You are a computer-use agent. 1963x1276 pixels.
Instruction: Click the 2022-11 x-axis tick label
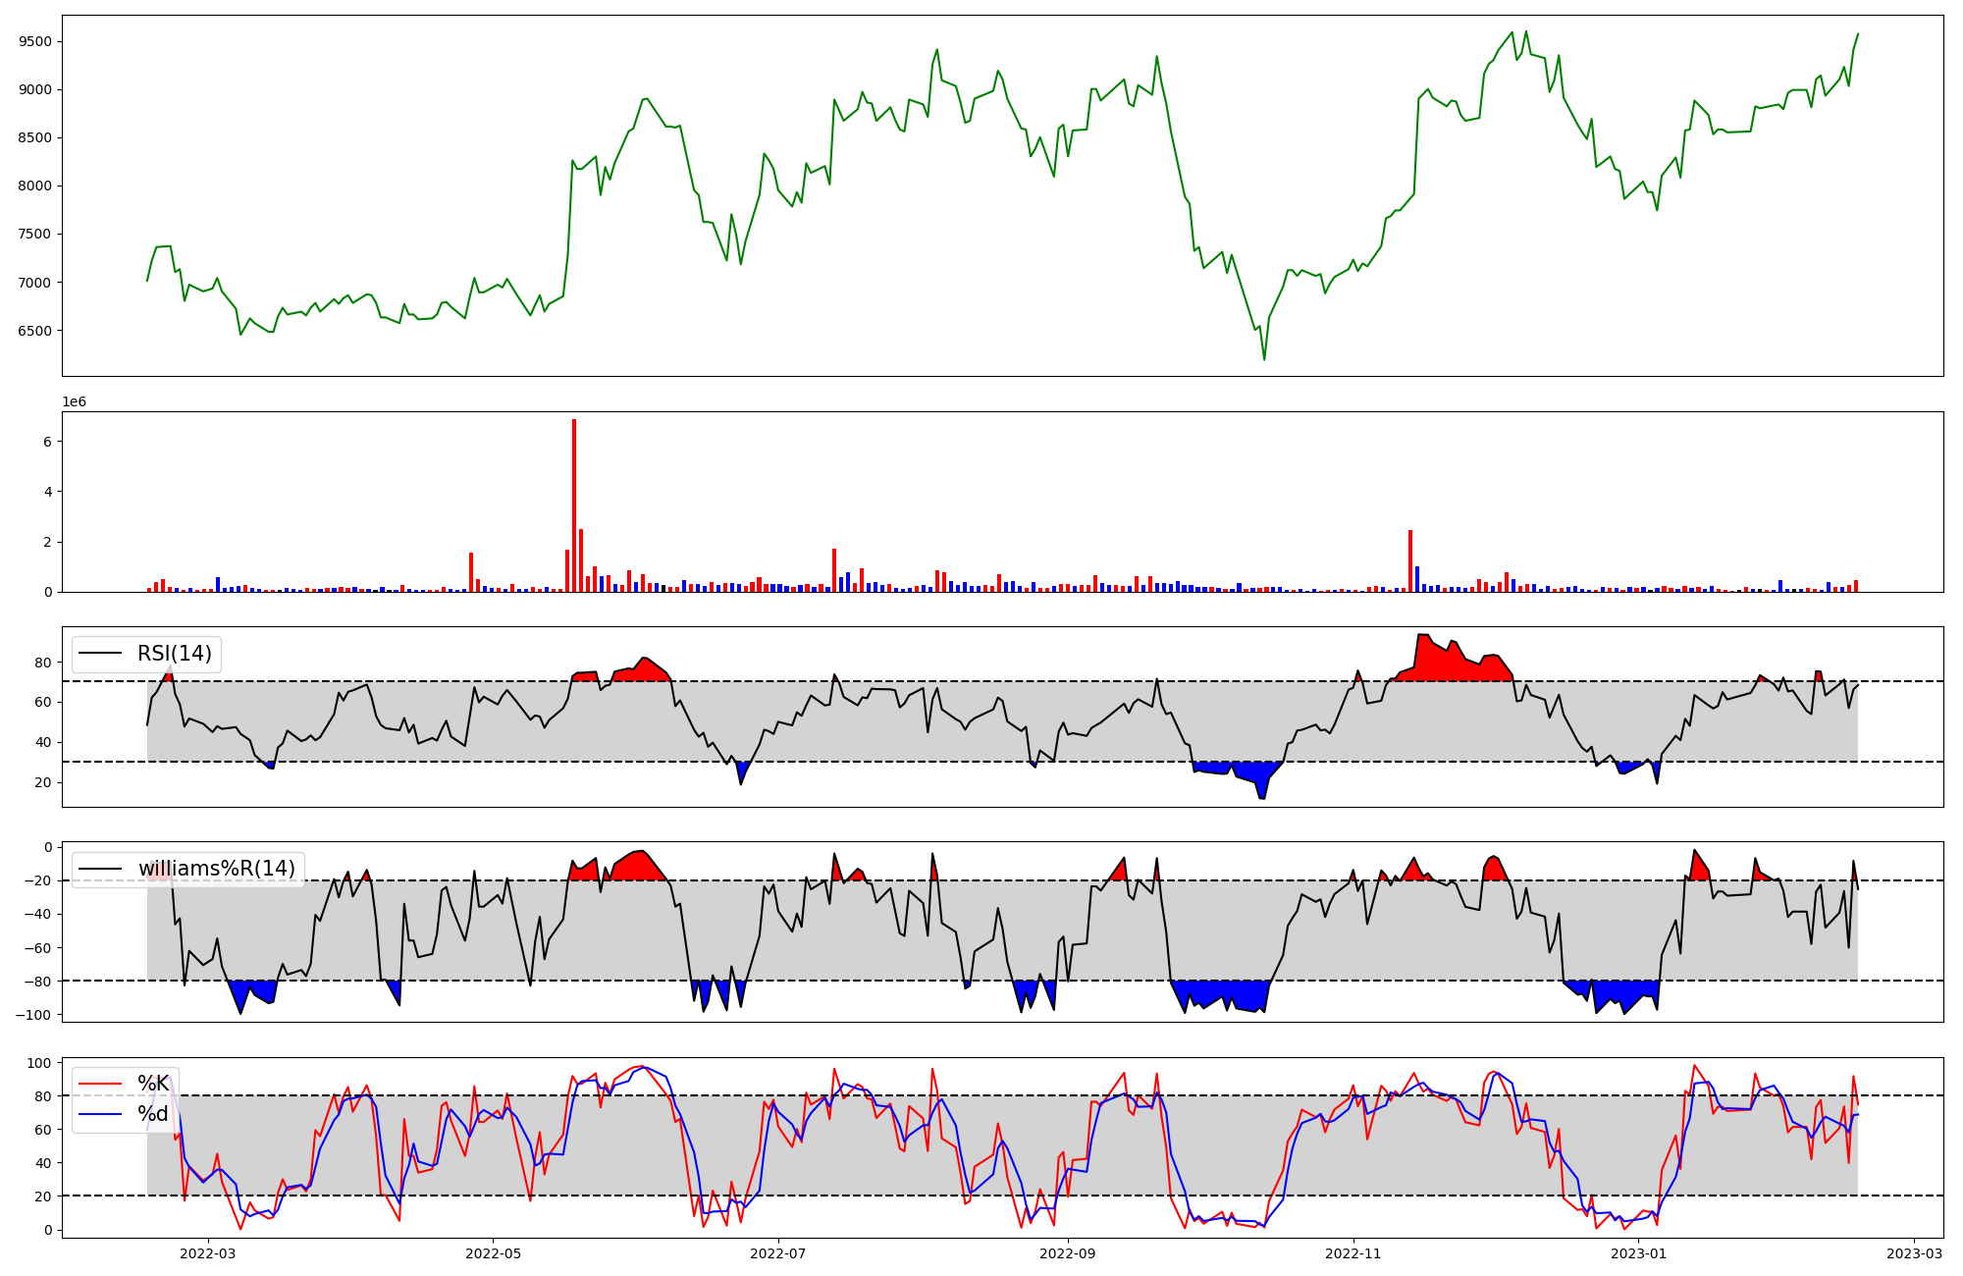click(x=1353, y=1253)
